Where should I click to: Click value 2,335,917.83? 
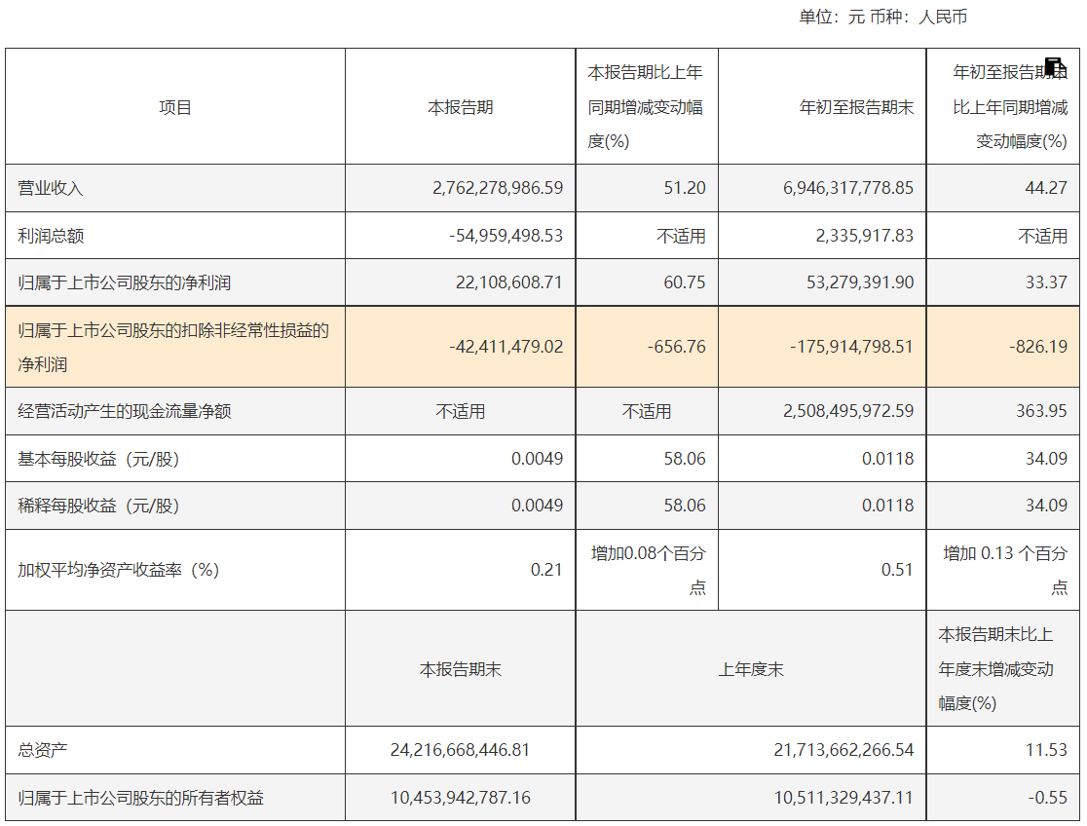click(x=865, y=236)
